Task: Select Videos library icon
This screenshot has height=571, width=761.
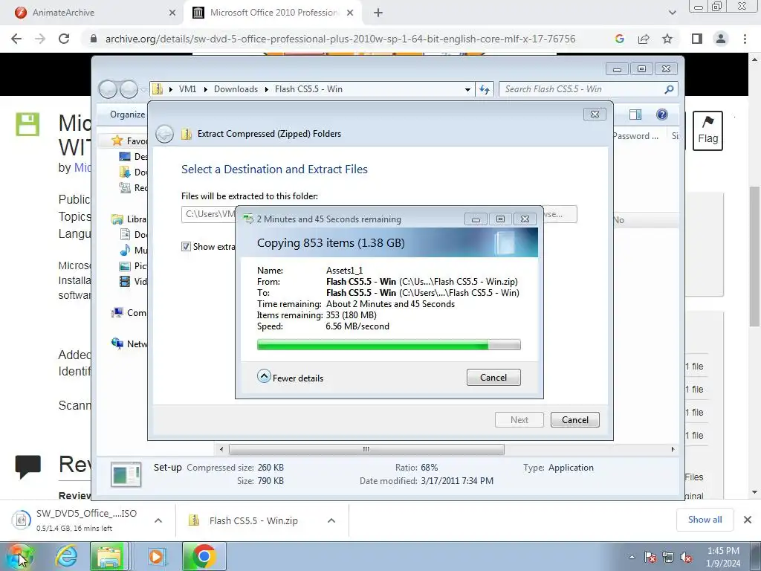Action: click(x=125, y=282)
